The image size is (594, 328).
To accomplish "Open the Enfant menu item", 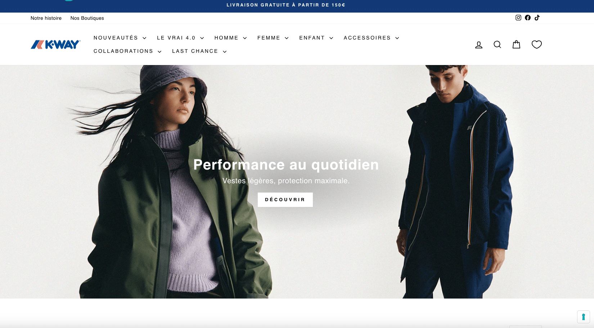I will pyautogui.click(x=316, y=38).
